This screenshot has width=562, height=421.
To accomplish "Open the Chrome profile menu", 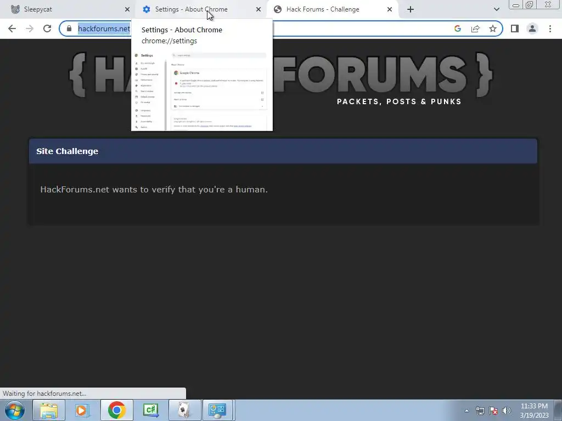I will point(532,29).
